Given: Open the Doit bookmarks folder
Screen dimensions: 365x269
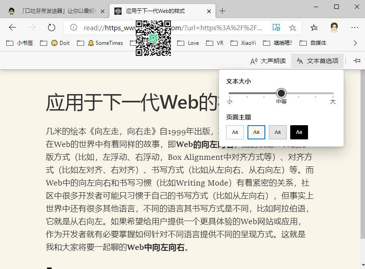Looking at the screenshot, I should [x=55, y=43].
